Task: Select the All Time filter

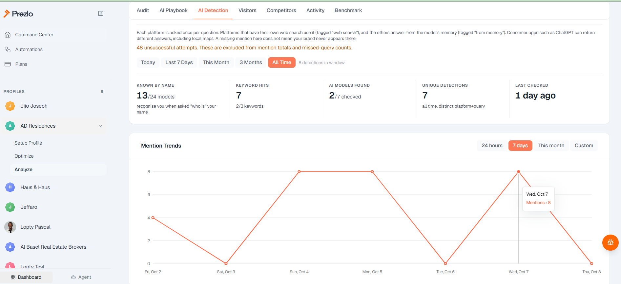Action: tap(282, 62)
